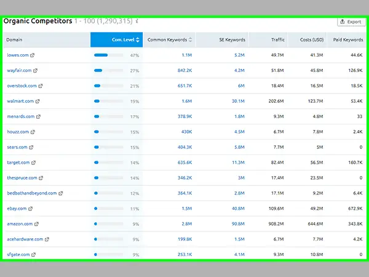This screenshot has height=277, width=369.
Task: Open target.com SE keywords 11.3M
Action: pos(238,163)
